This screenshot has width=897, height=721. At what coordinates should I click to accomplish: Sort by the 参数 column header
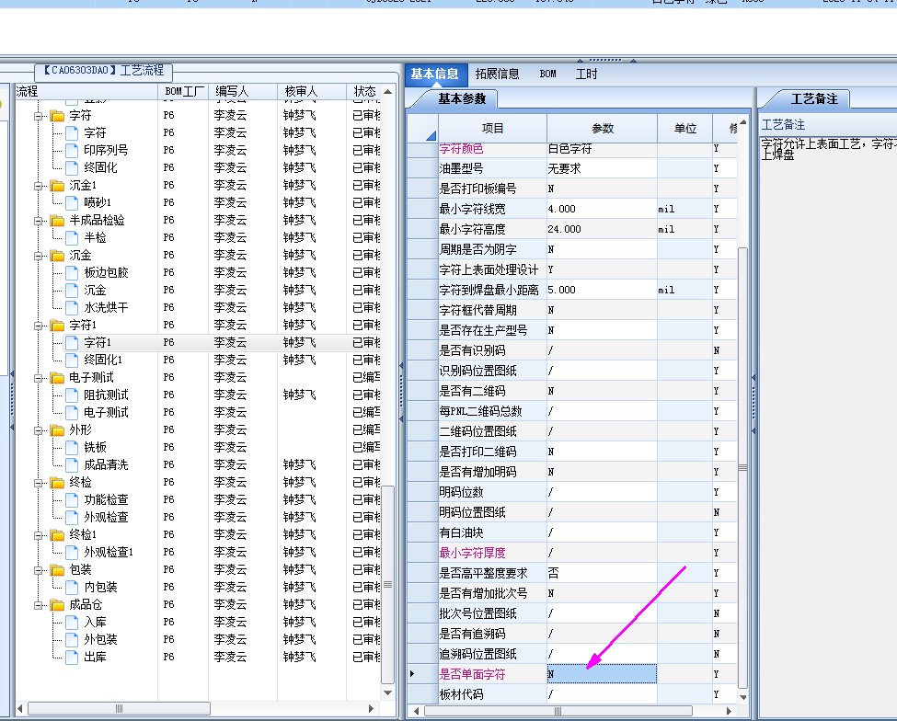(603, 129)
